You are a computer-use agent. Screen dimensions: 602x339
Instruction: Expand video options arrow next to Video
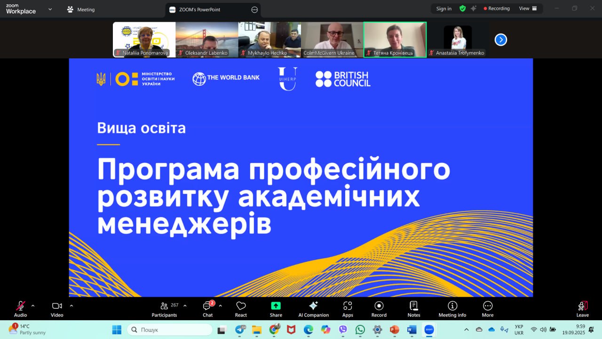71,306
